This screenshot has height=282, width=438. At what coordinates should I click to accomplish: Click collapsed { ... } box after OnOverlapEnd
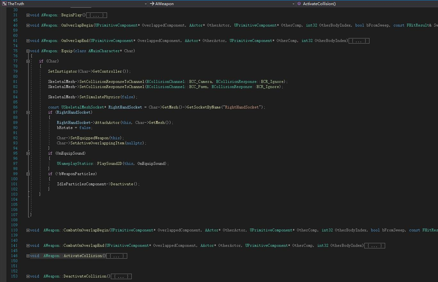[x=359, y=41]
